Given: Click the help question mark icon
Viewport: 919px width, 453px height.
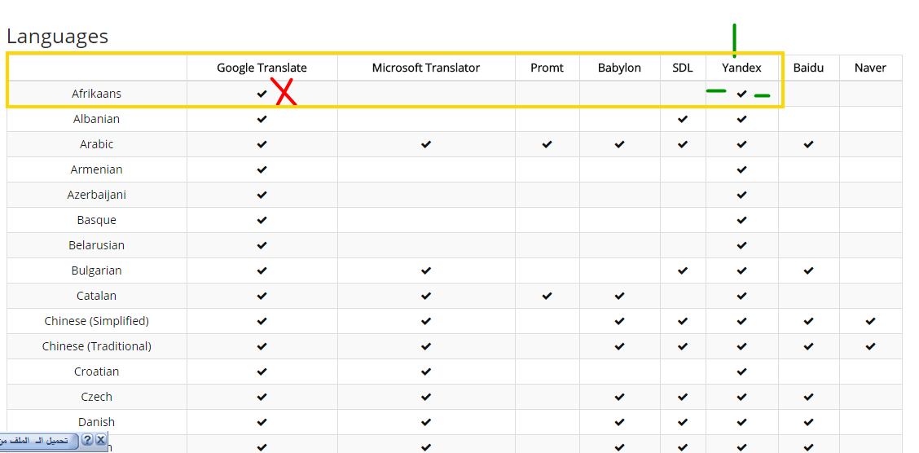Looking at the screenshot, I should [87, 439].
